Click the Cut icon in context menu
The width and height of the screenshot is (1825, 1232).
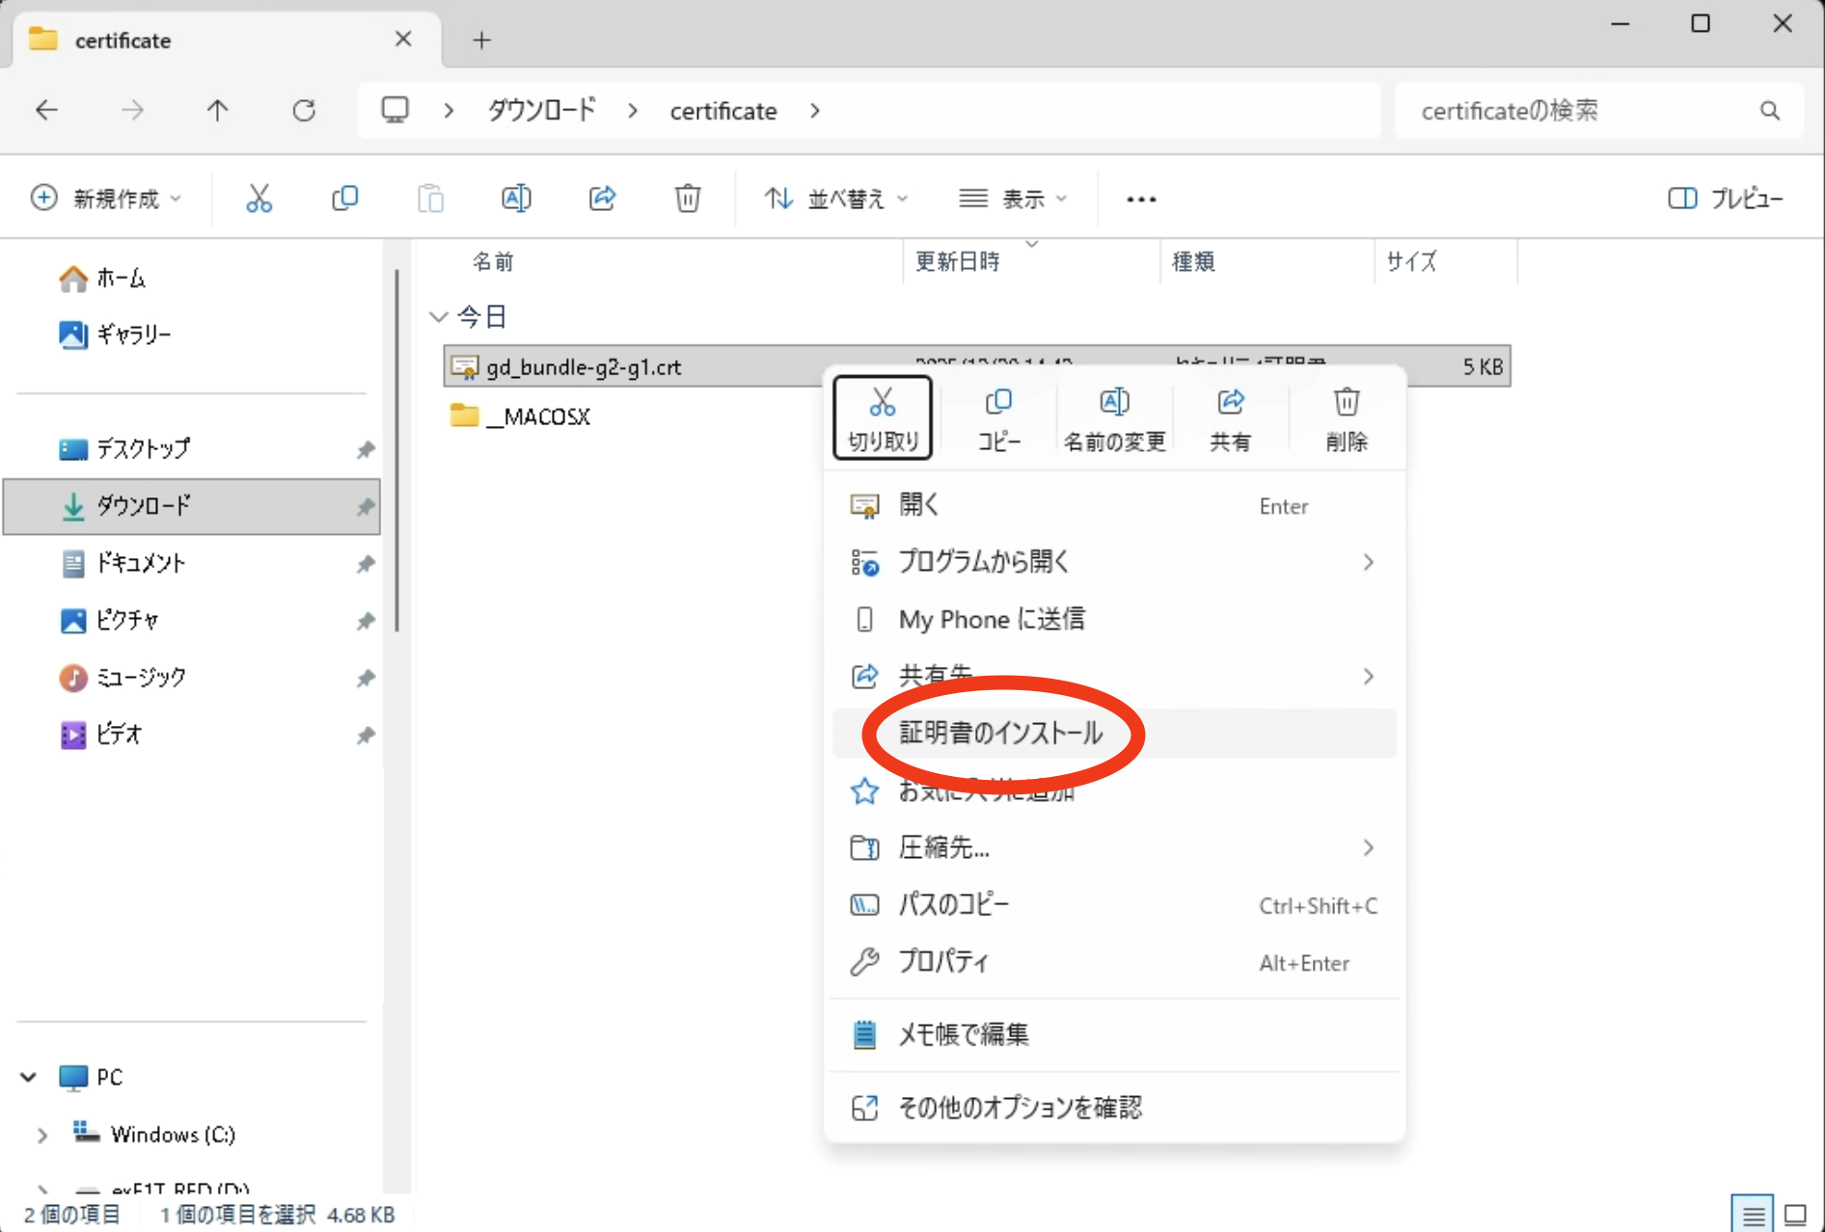point(882,417)
